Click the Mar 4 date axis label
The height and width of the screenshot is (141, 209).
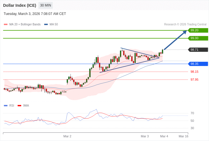(164, 136)
